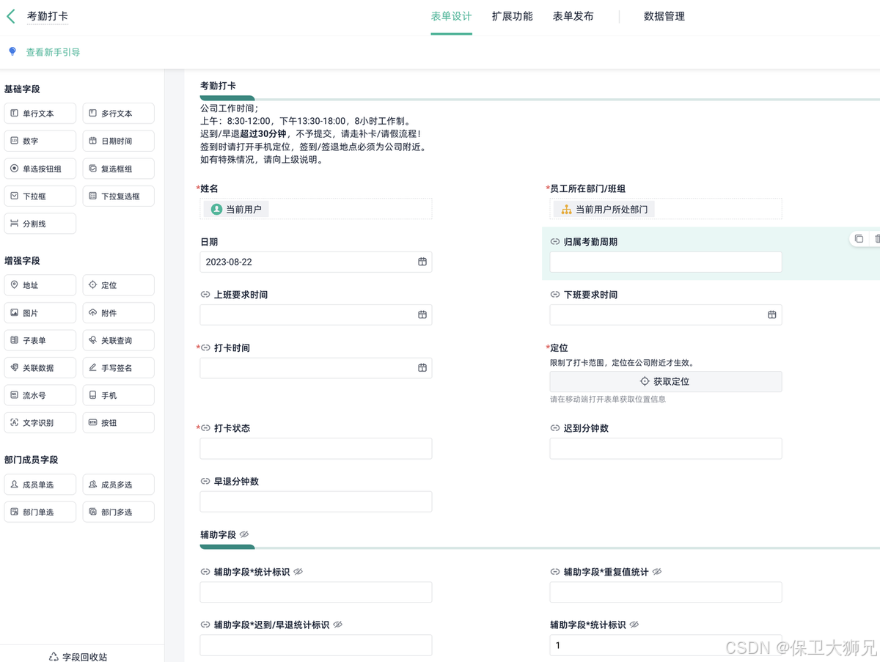Add a 图片 field
Image resolution: width=880 pixels, height=662 pixels.
click(40, 313)
